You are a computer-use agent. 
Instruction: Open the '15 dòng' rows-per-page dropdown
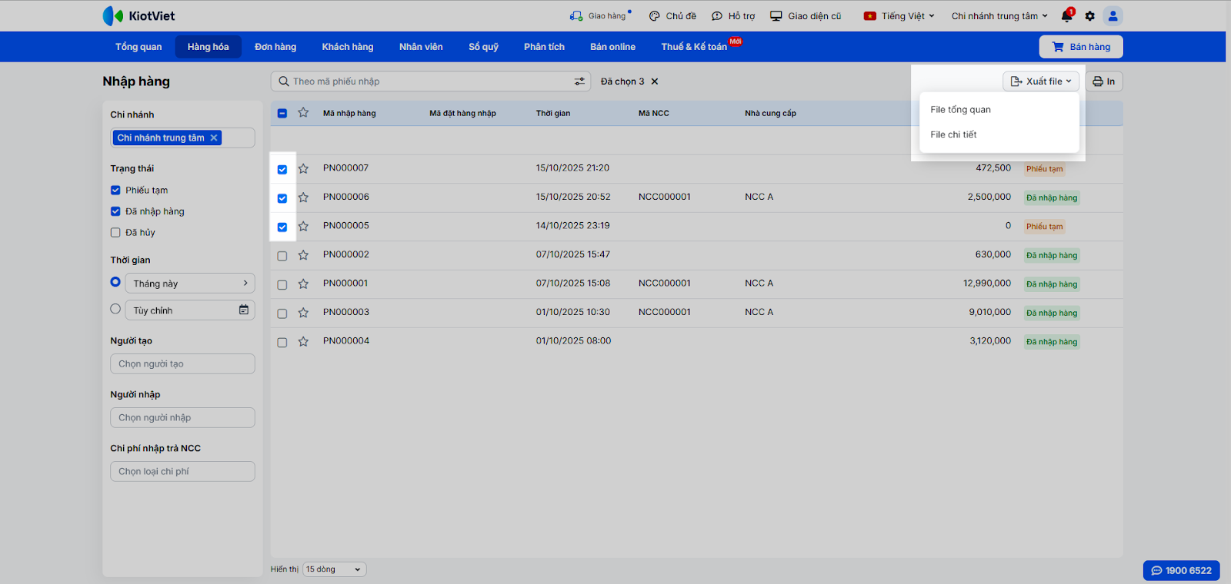(x=334, y=569)
